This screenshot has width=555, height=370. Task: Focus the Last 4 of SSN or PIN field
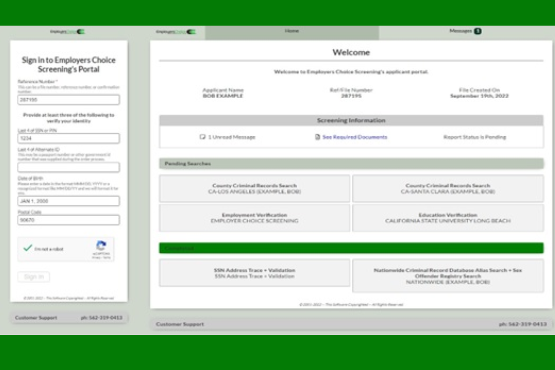pos(69,138)
